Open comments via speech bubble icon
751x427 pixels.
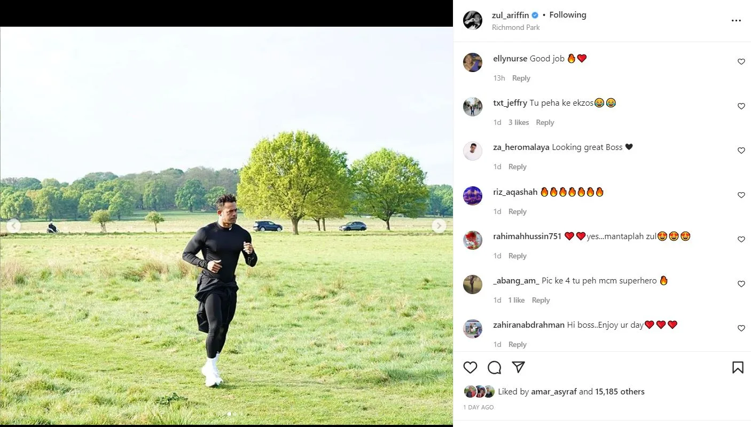point(494,367)
